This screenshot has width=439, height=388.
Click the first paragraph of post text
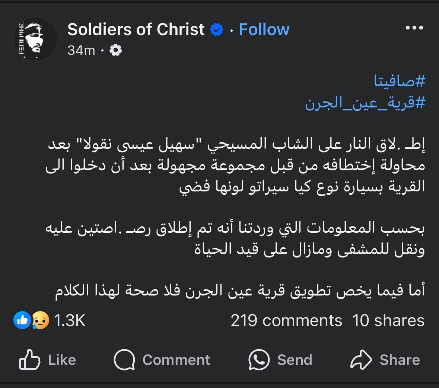point(235,166)
